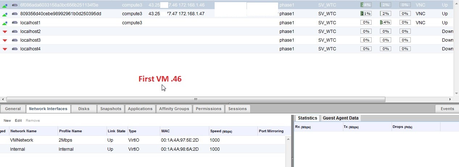Click the green up-status icon of VM 6f086ada
This screenshot has height=167, width=459.
pyautogui.click(x=5, y=5)
